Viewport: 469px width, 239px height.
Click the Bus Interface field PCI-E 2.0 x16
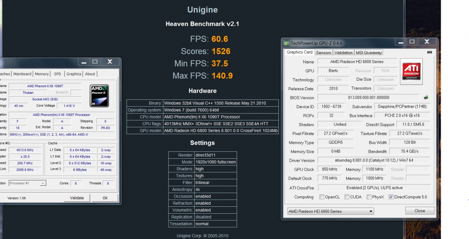[402, 115]
